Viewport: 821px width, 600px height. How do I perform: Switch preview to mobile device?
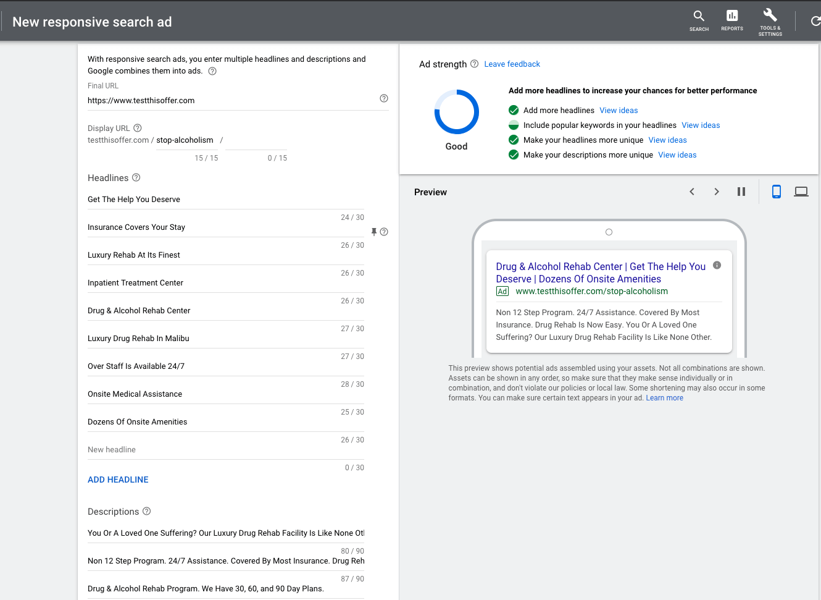[x=777, y=192]
